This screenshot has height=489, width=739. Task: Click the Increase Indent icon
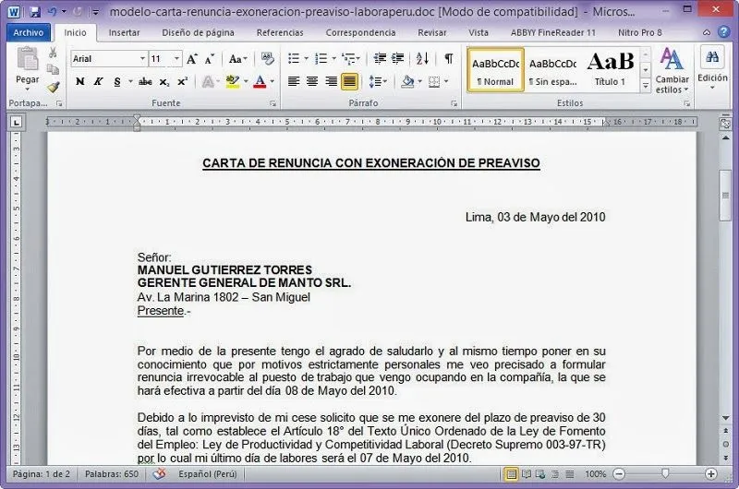pyautogui.click(x=398, y=58)
